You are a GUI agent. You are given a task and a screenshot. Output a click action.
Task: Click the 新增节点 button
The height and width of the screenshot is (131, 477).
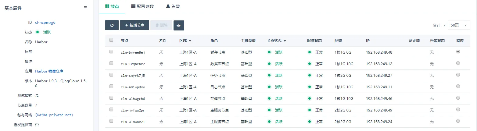[134, 25]
